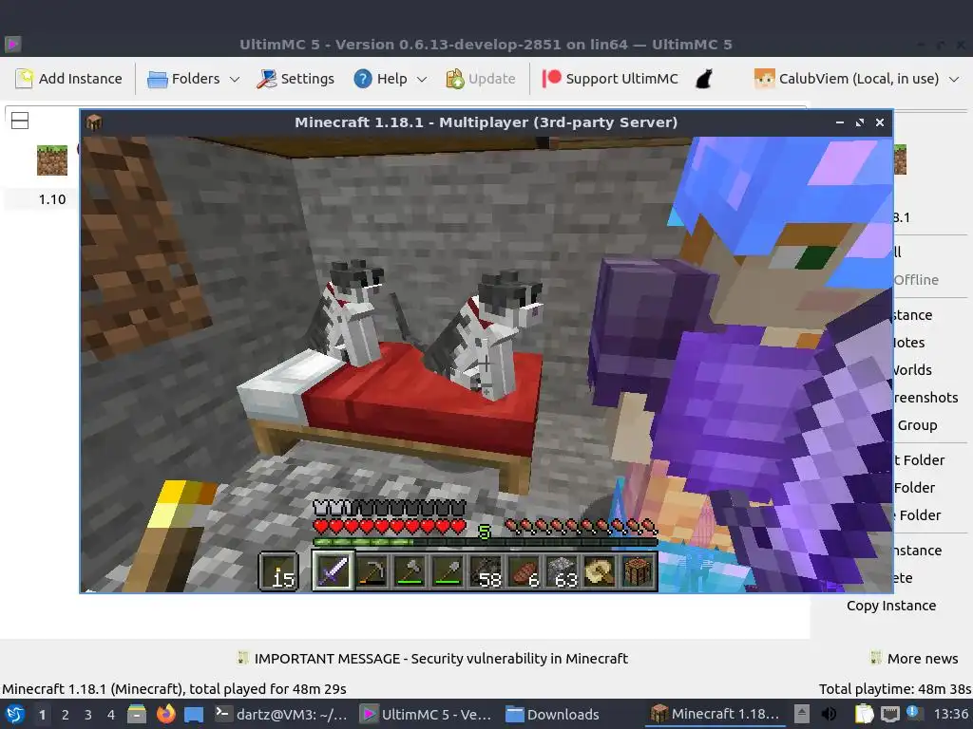Click status text 'Minecraft 1.18.1 (Minecraft), total played'
The height and width of the screenshot is (729, 973).
[174, 689]
